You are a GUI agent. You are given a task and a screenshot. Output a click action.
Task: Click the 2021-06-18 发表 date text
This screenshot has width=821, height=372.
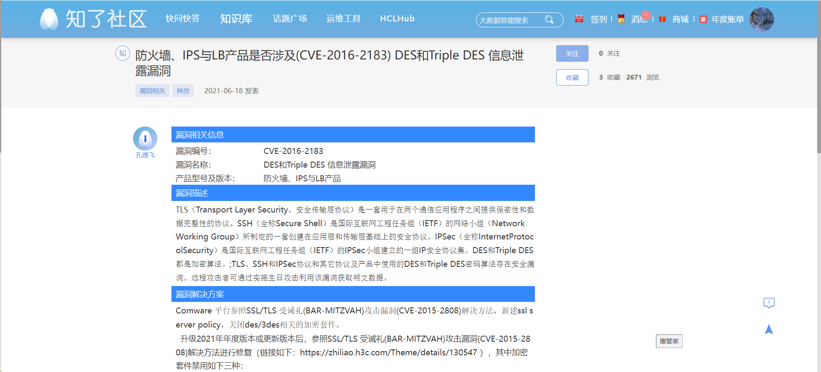(231, 91)
